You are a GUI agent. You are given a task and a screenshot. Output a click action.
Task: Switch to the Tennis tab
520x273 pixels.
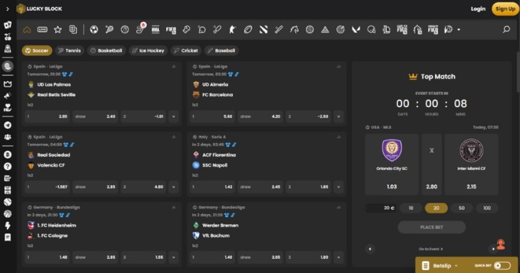point(70,51)
